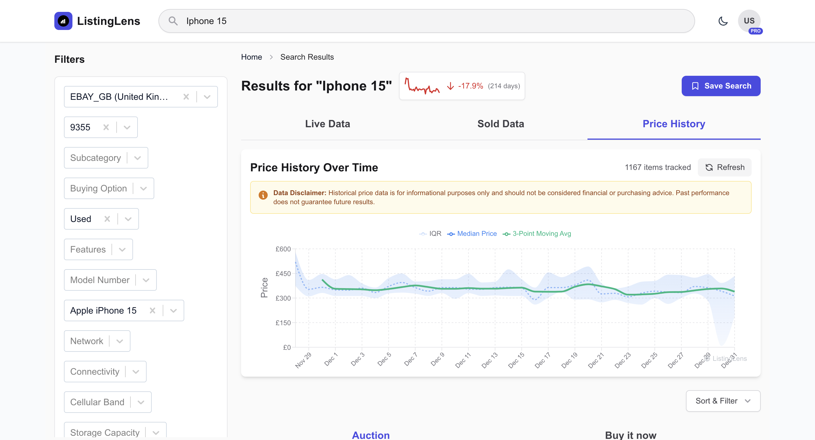Image resolution: width=815 pixels, height=440 pixels.
Task: Click the ListingLens logo icon
Action: tap(63, 21)
